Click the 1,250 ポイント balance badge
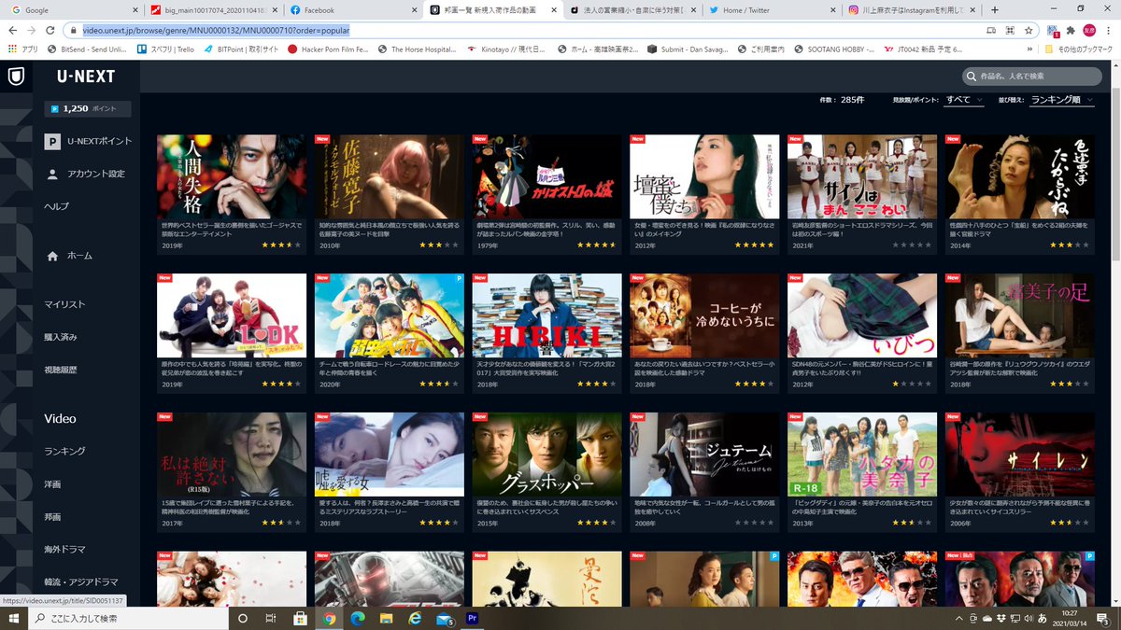 (88, 108)
